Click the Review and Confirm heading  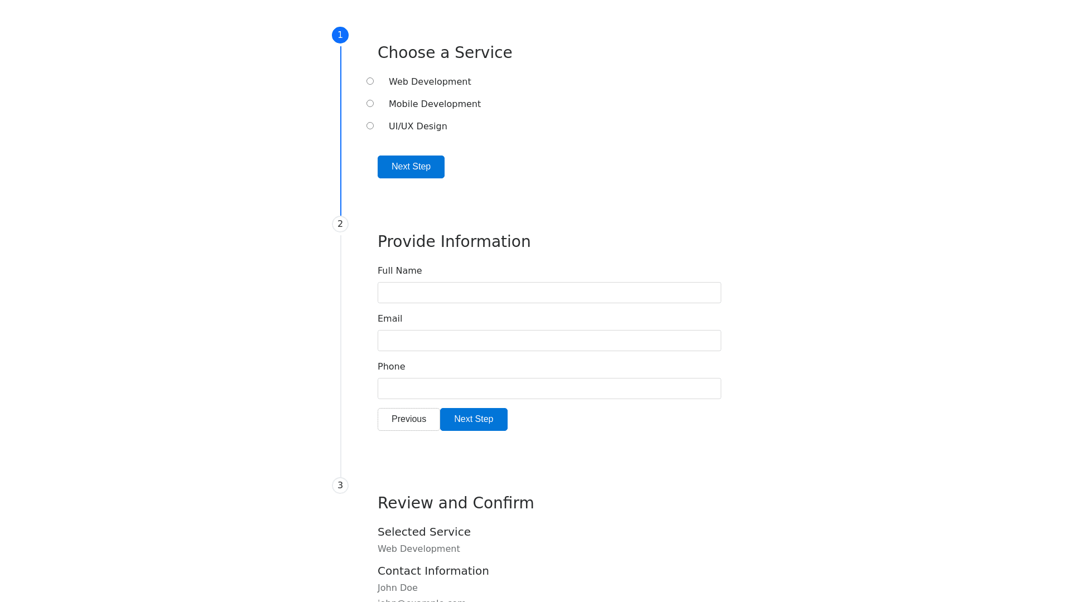(455, 503)
